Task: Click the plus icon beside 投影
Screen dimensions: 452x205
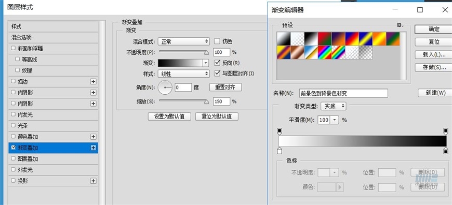Action: [93, 181]
